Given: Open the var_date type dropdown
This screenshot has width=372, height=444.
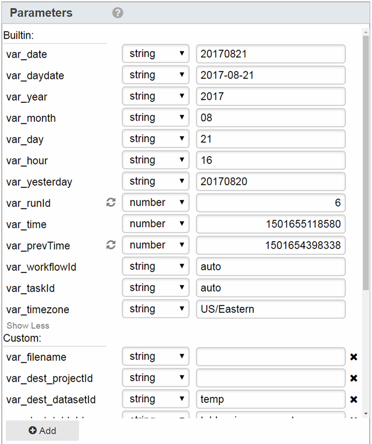Looking at the screenshot, I should (155, 54).
